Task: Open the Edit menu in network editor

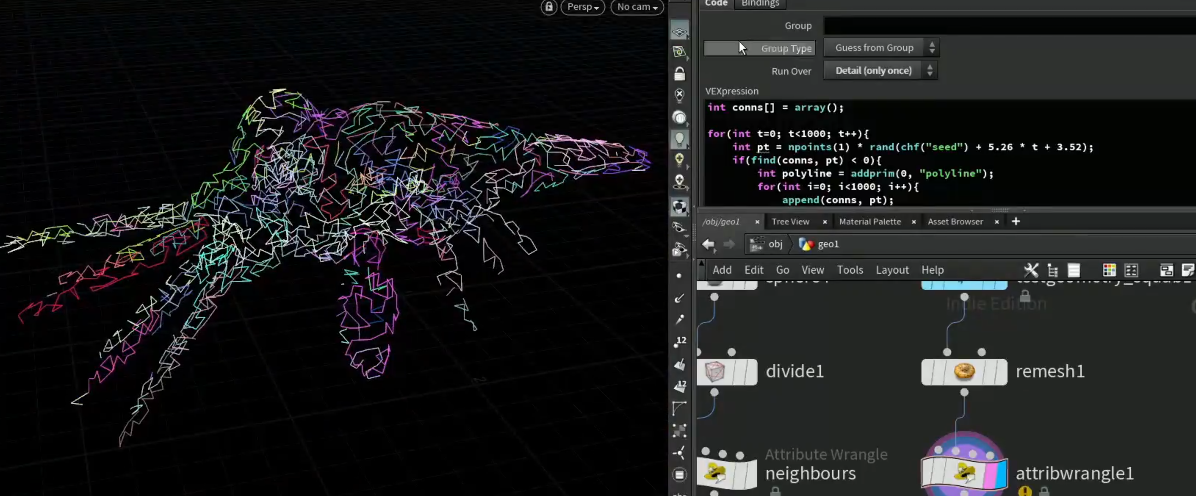Action: tap(753, 270)
